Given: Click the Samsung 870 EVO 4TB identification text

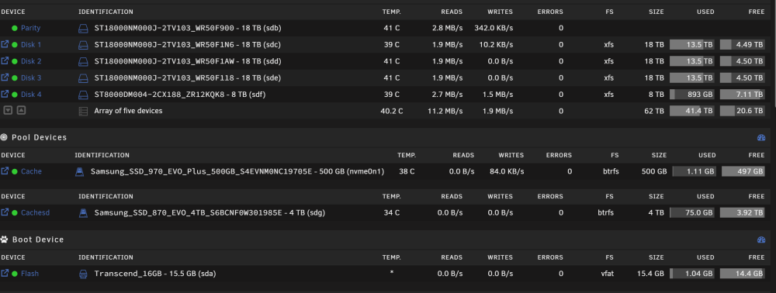Looking at the screenshot, I should (210, 213).
